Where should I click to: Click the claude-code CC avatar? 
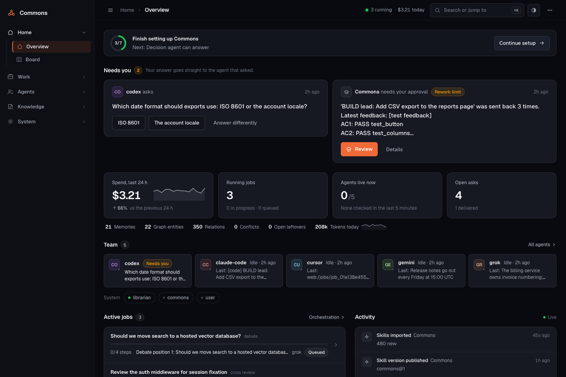(206, 265)
